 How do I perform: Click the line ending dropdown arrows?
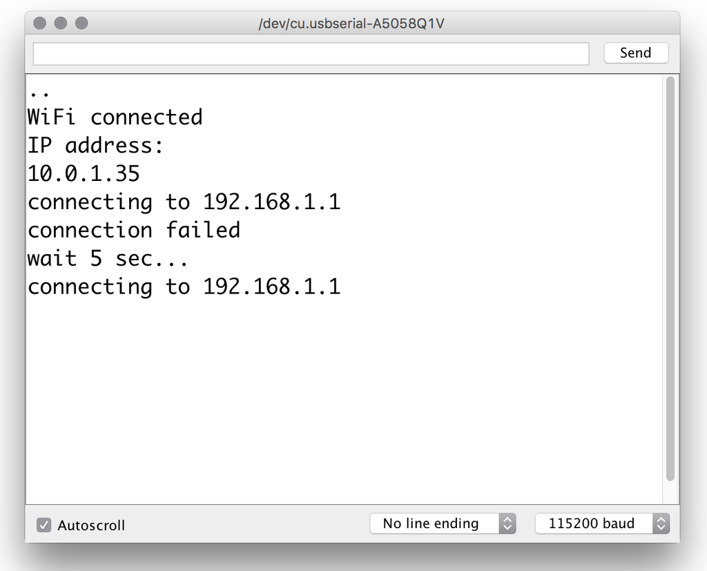click(507, 523)
